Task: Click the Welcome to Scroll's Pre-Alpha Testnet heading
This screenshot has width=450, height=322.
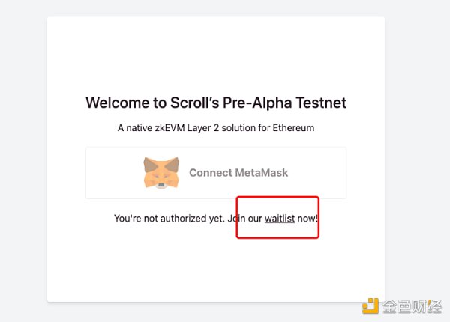Action: 216,103
